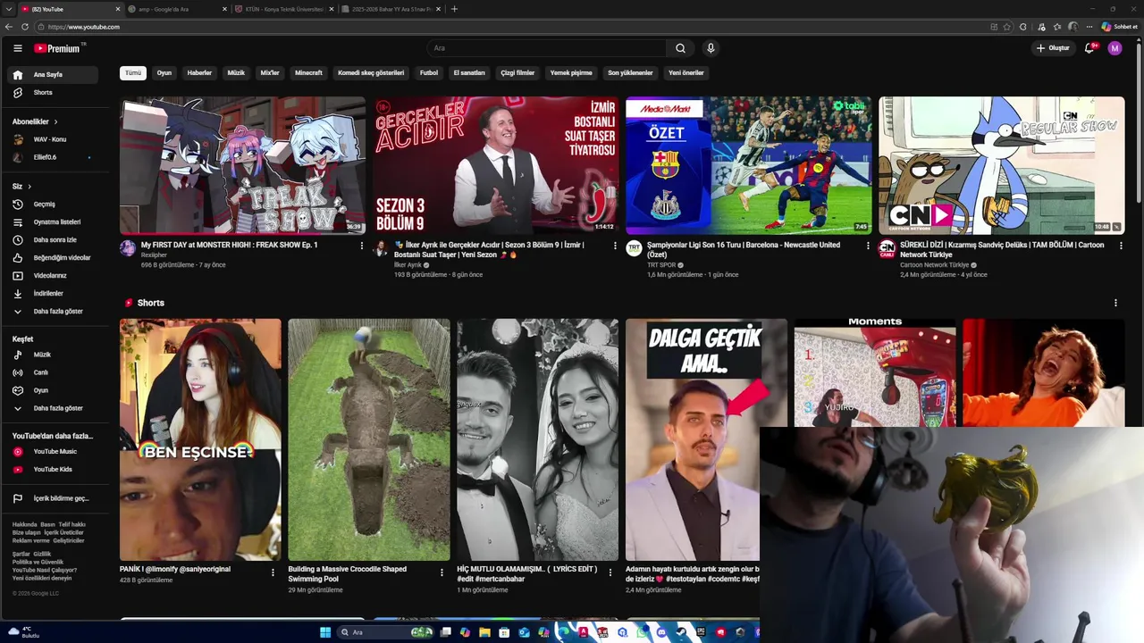Open the account avatar menu
Image resolution: width=1144 pixels, height=643 pixels.
[1115, 48]
